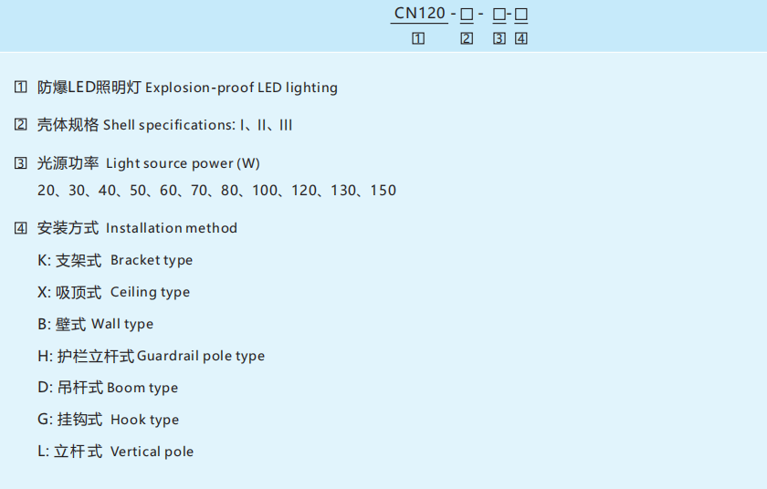Select the X: Ceiling type entry

[x=114, y=292]
